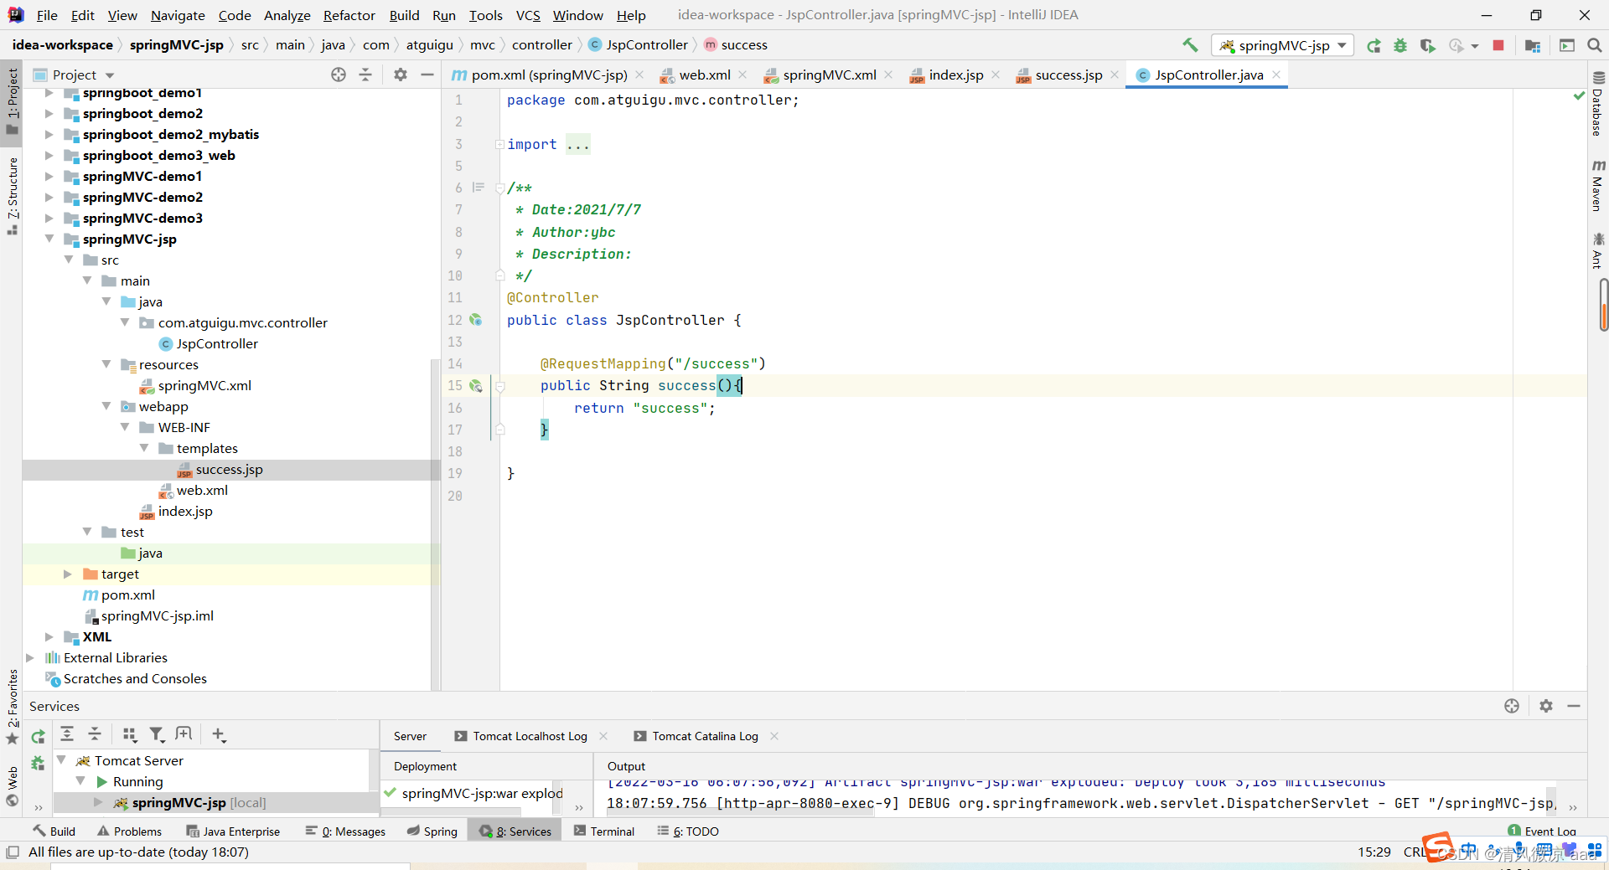Click the Structure side tool button
Viewport: 1609px width, 870px height.
click(x=12, y=196)
